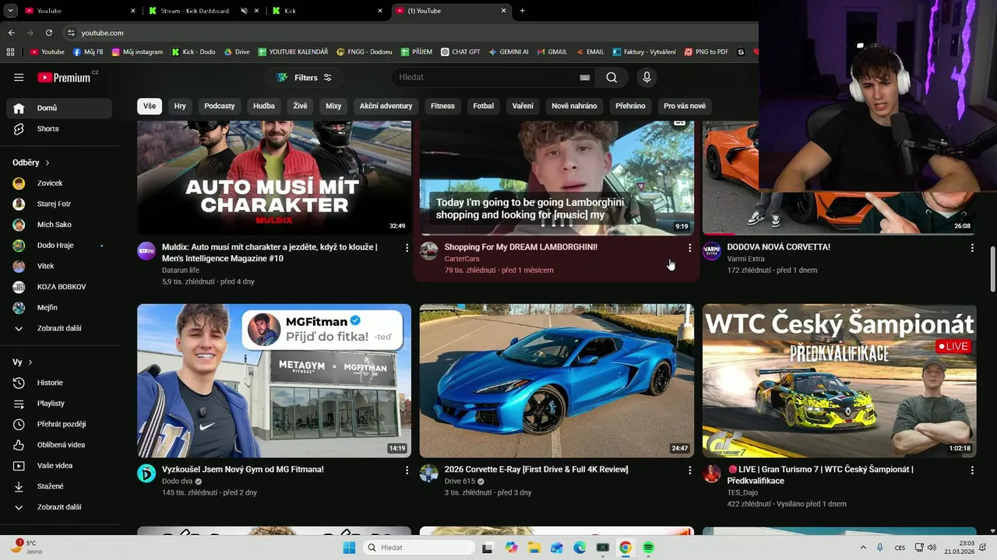The width and height of the screenshot is (997, 560).
Task: Open Playlisty in the sidebar
Action: 59,403
